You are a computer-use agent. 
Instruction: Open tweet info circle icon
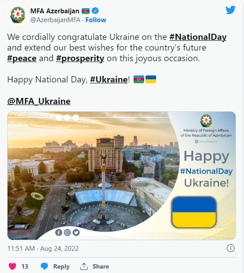[231, 248]
